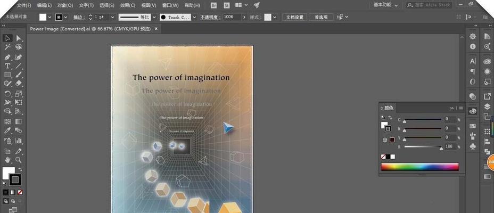The width and height of the screenshot is (494, 213).
Task: Enable Draw Behind mode
Action: point(13,201)
